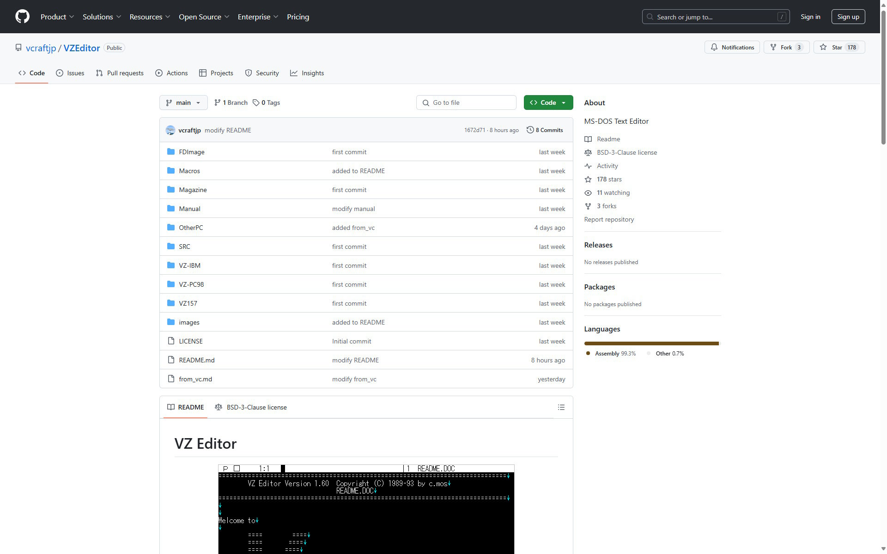Open the README.md file link
Image resolution: width=887 pixels, height=554 pixels.
(196, 360)
